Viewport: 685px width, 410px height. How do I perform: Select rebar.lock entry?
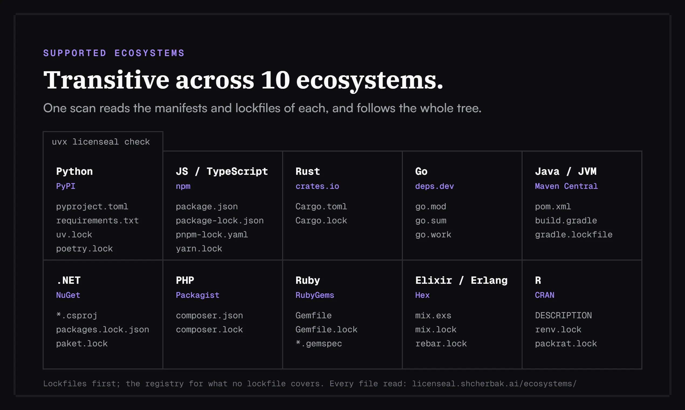[x=441, y=343]
